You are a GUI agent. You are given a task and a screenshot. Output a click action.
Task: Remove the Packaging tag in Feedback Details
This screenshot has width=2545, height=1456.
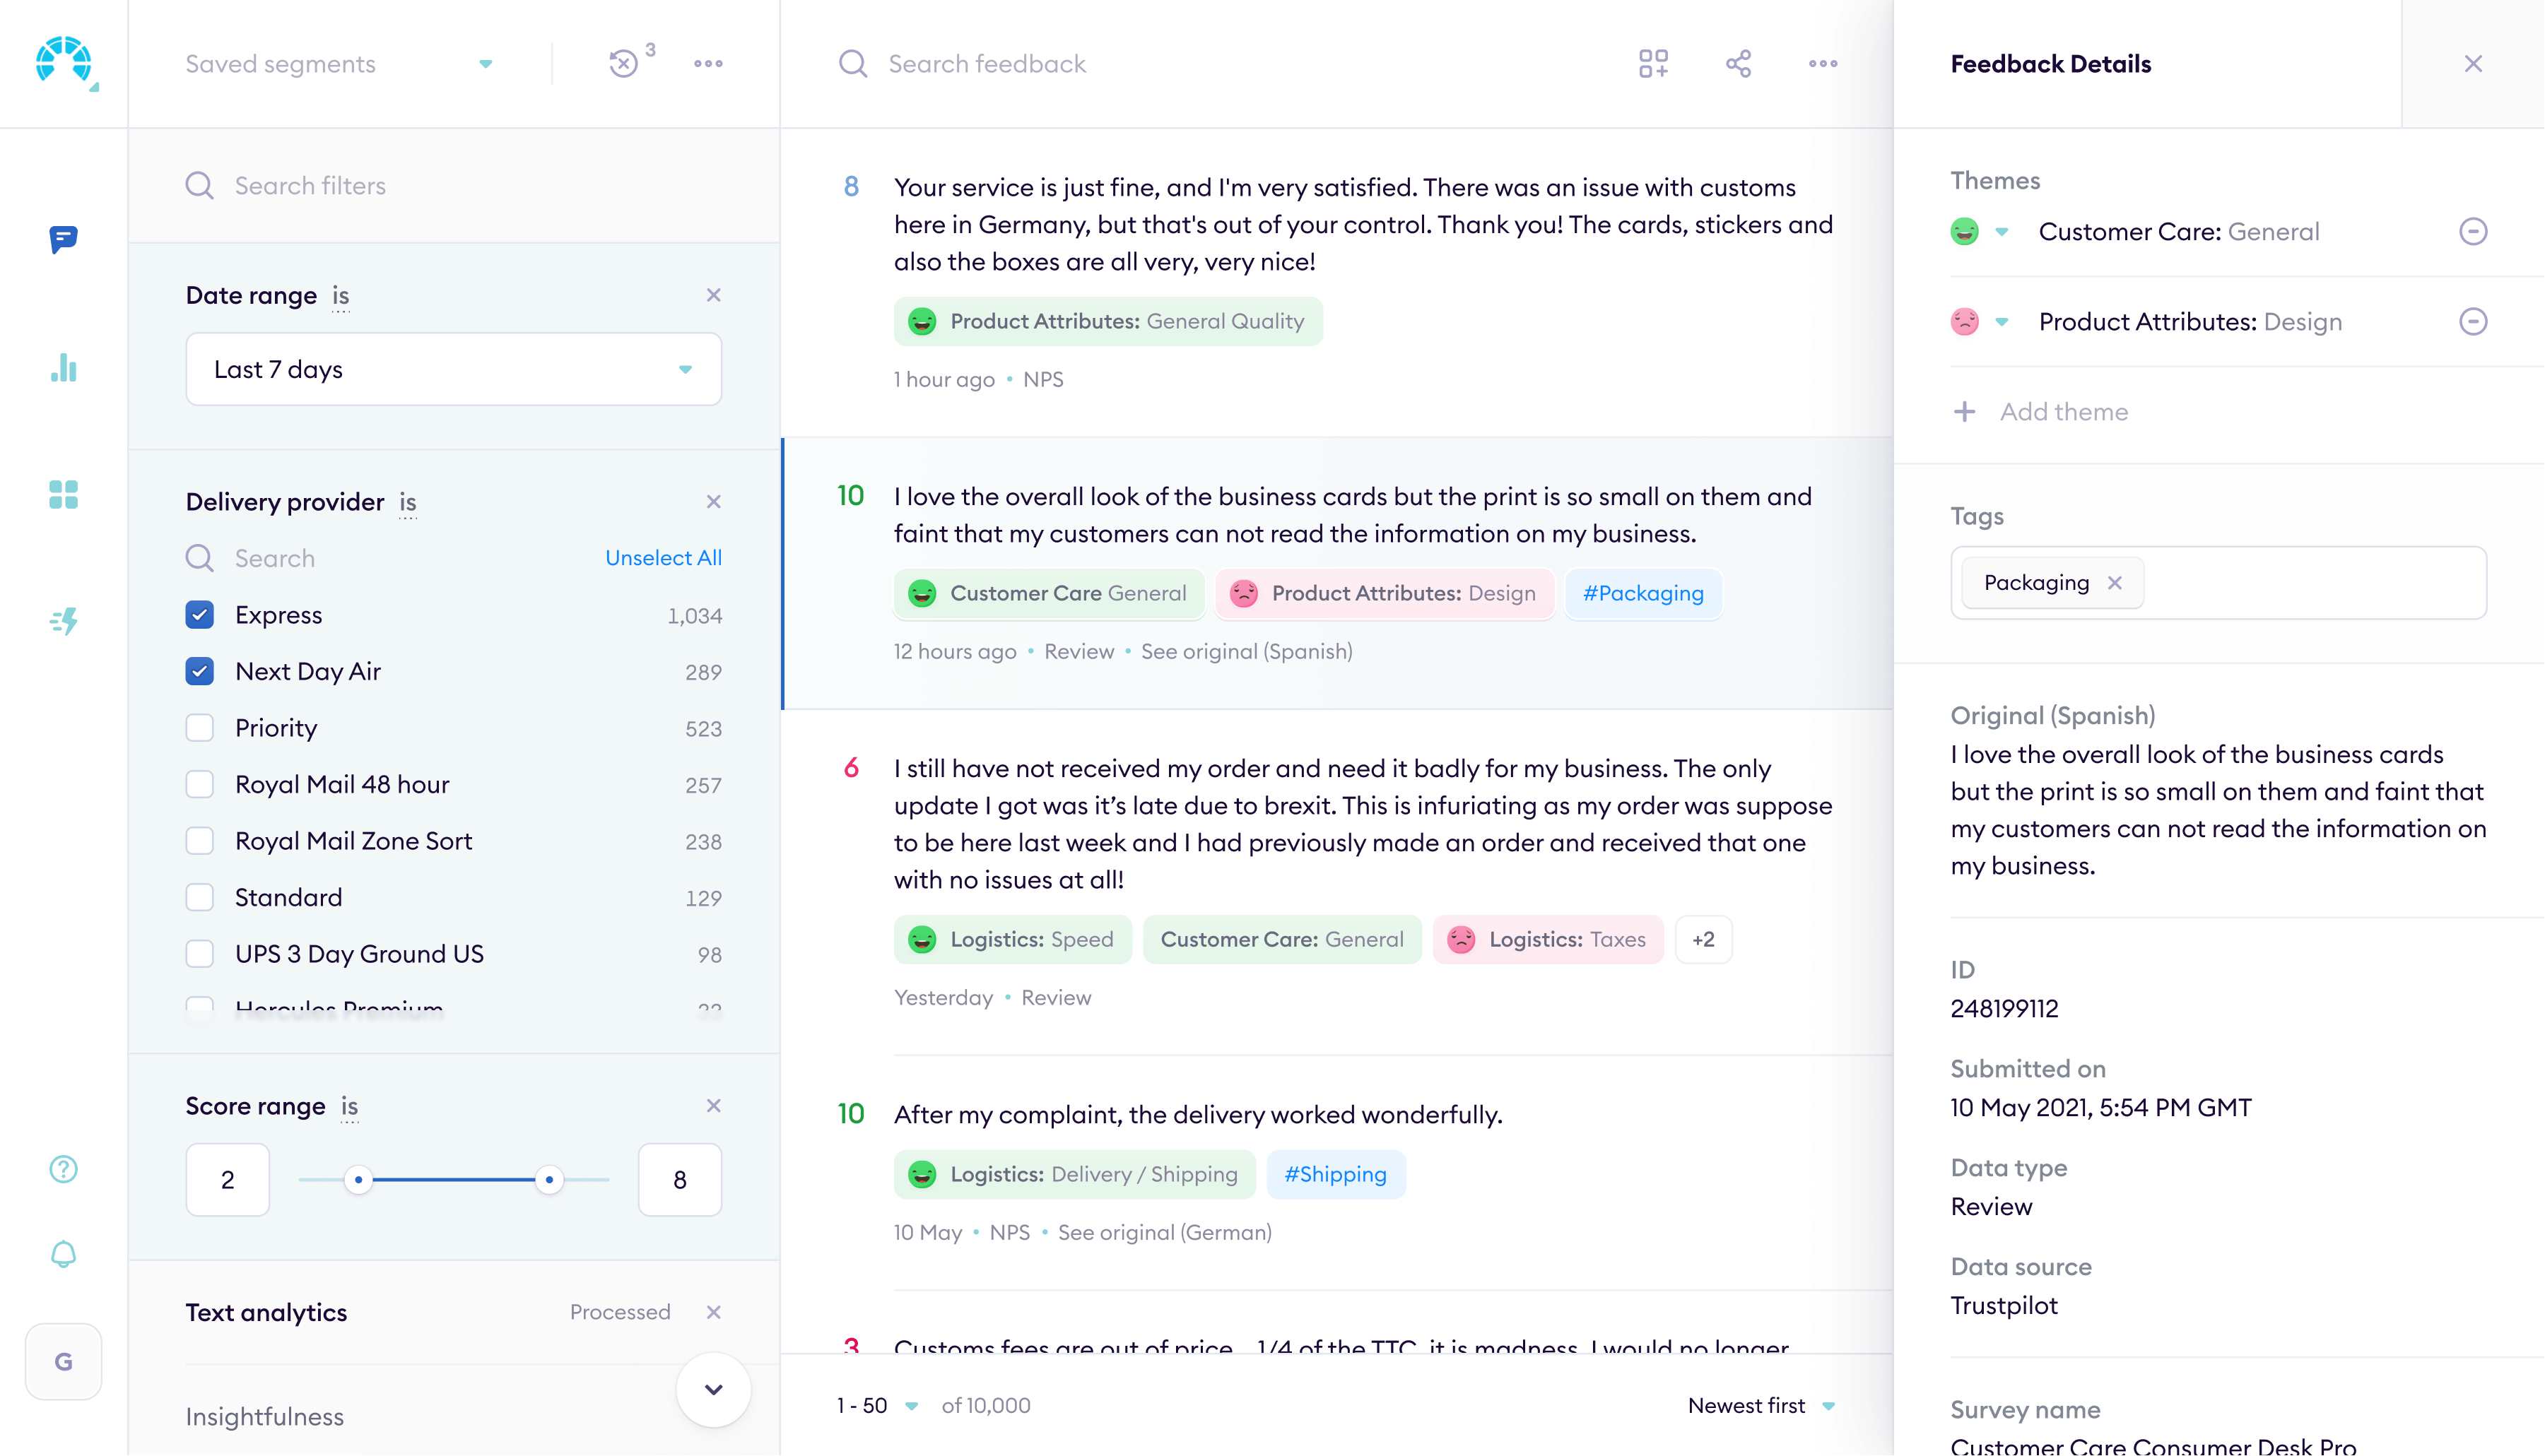click(x=2116, y=582)
